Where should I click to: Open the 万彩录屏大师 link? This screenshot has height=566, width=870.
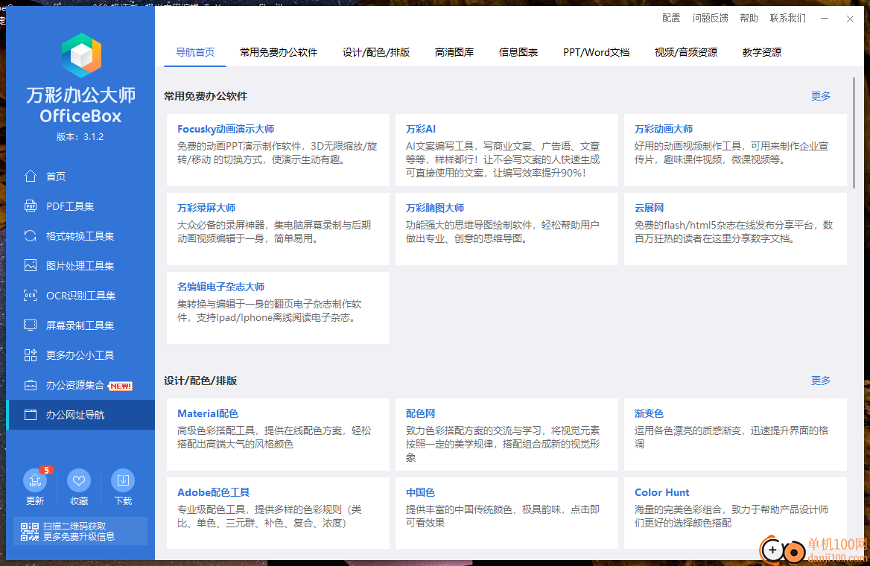(206, 208)
